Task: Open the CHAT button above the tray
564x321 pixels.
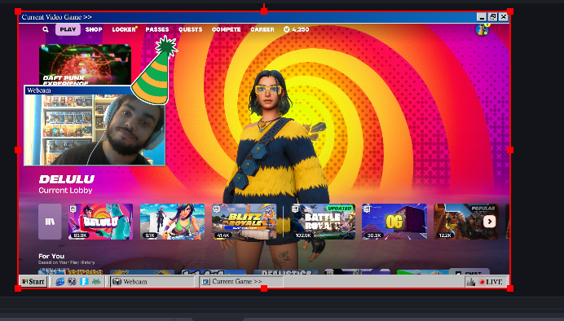Action: tap(469, 272)
